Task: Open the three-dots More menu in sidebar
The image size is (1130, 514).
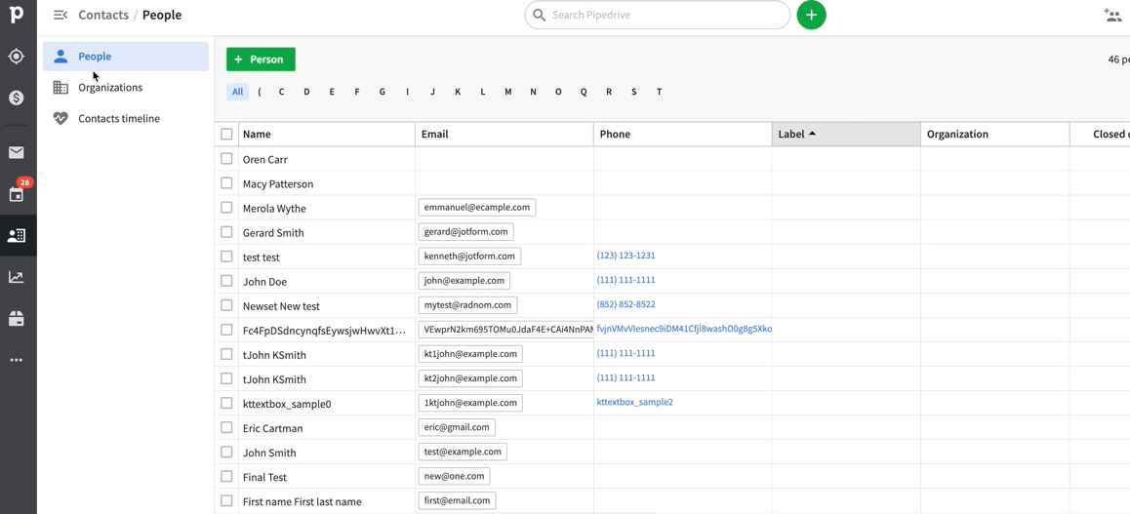Action: [17, 360]
